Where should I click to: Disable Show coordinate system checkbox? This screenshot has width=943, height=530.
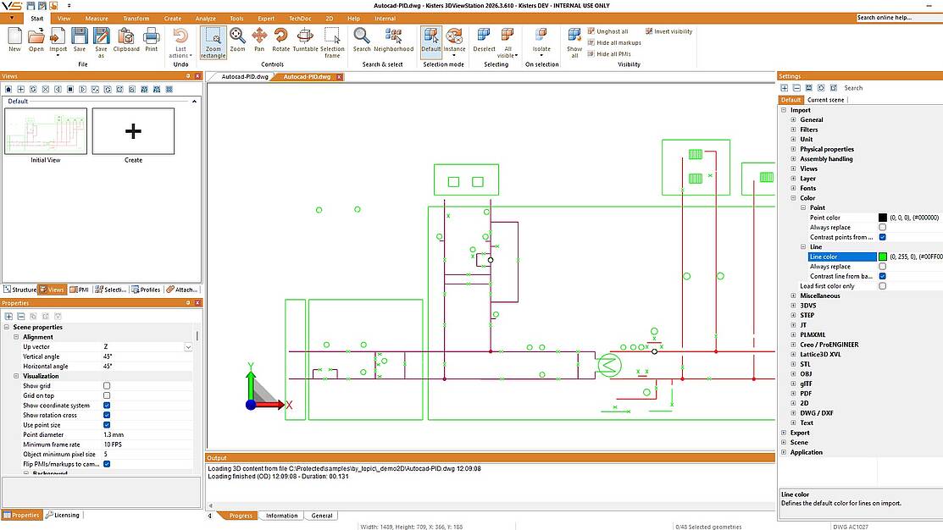107,405
